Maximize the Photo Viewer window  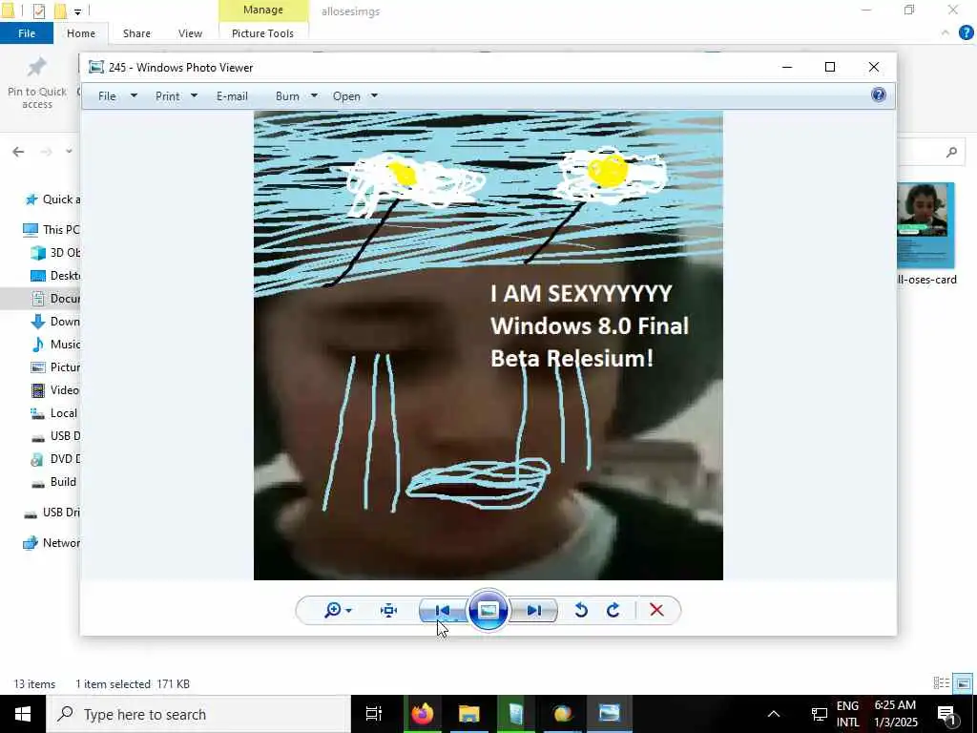tap(830, 67)
